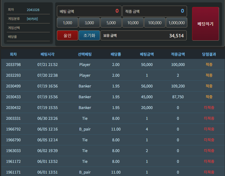Click the 1,000 bet amount button

(67, 23)
